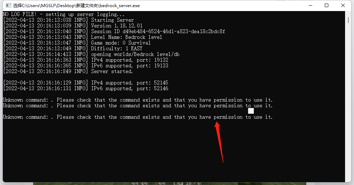This screenshot has height=185, width=354.
Task: Click the empty scrollbar track below thumb
Action: [348, 102]
